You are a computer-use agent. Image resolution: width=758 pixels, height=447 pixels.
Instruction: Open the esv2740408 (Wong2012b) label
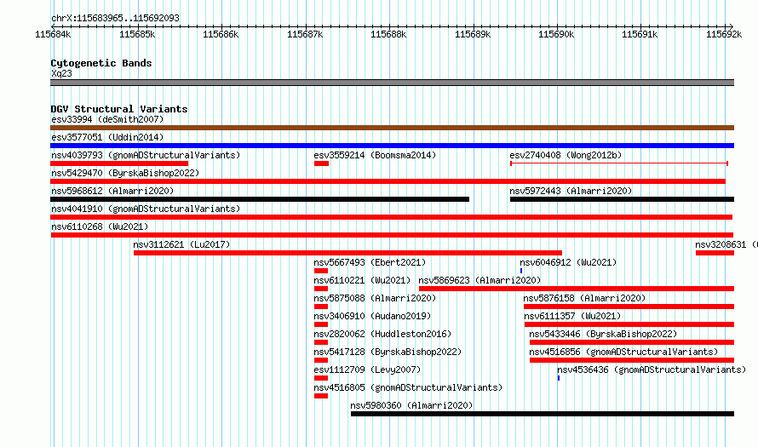pos(566,155)
